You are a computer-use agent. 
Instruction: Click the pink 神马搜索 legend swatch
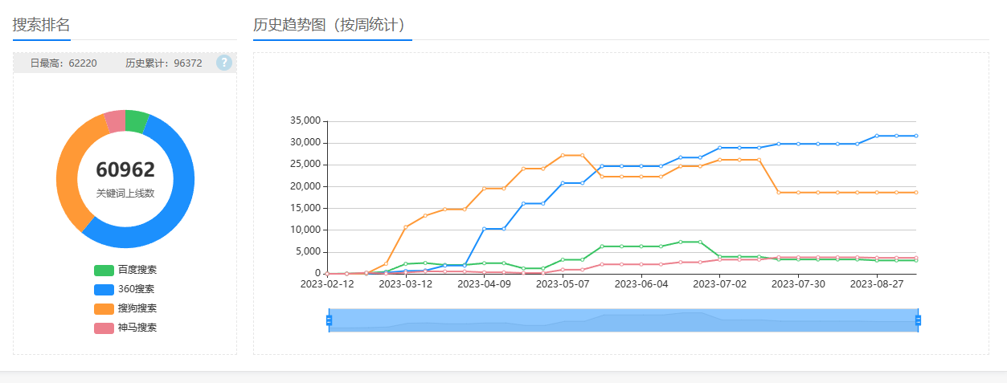click(x=104, y=328)
